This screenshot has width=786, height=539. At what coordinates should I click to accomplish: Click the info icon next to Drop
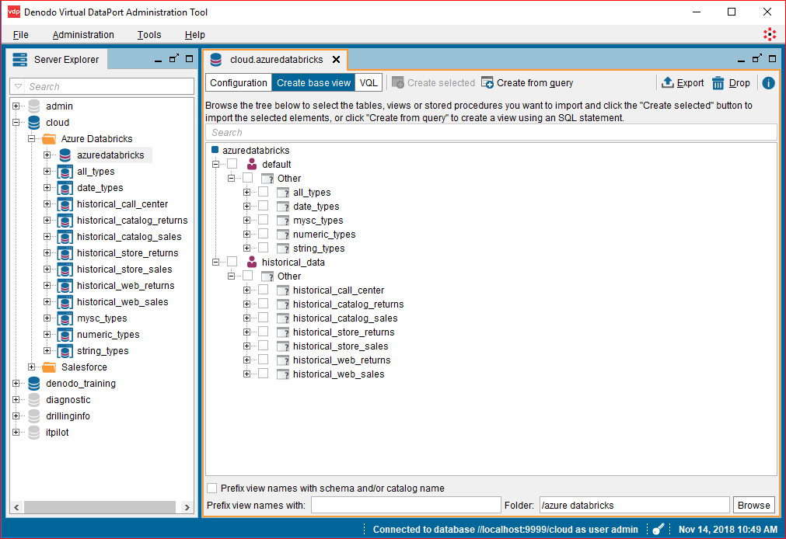click(x=768, y=83)
